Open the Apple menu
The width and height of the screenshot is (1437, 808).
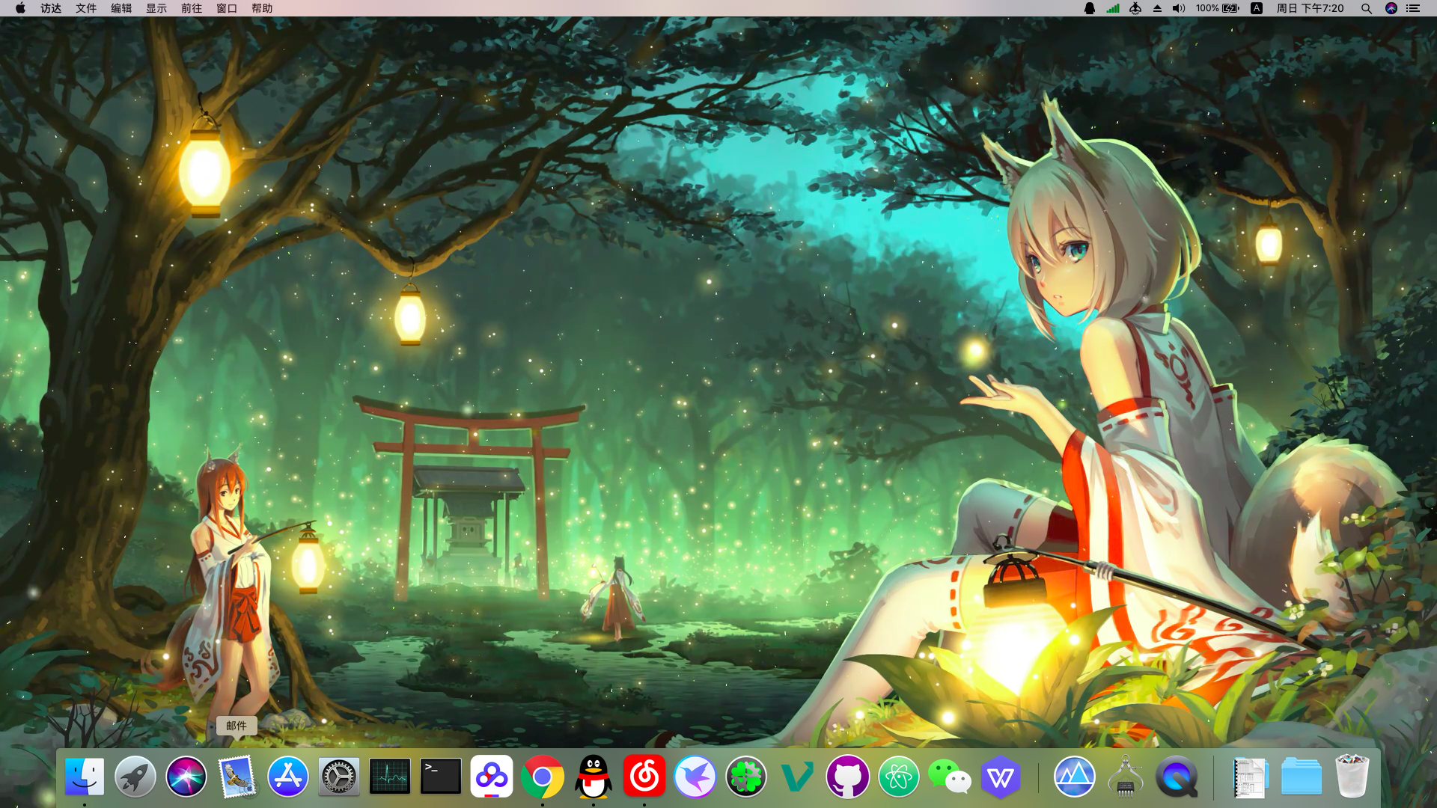pos(20,8)
